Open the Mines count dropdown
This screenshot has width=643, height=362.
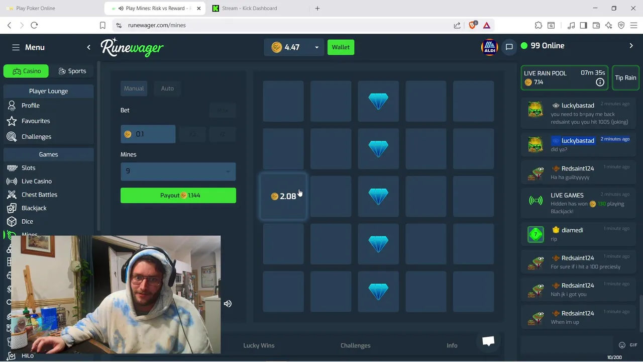(x=178, y=171)
